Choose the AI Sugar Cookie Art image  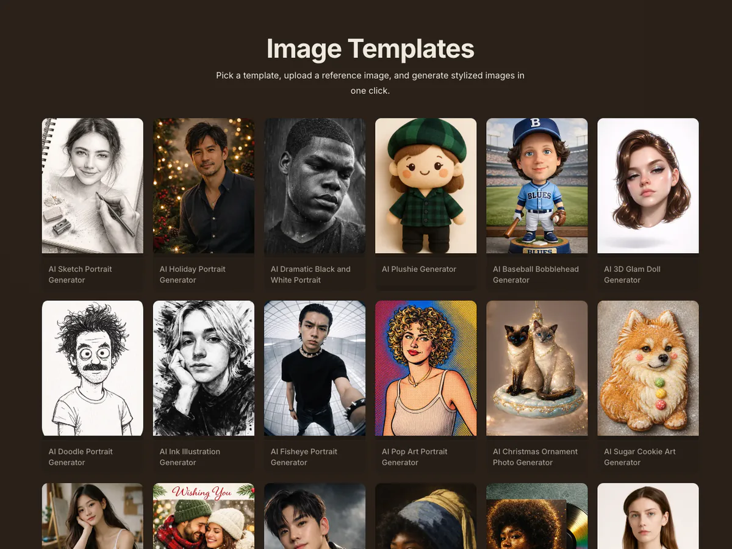point(648,368)
